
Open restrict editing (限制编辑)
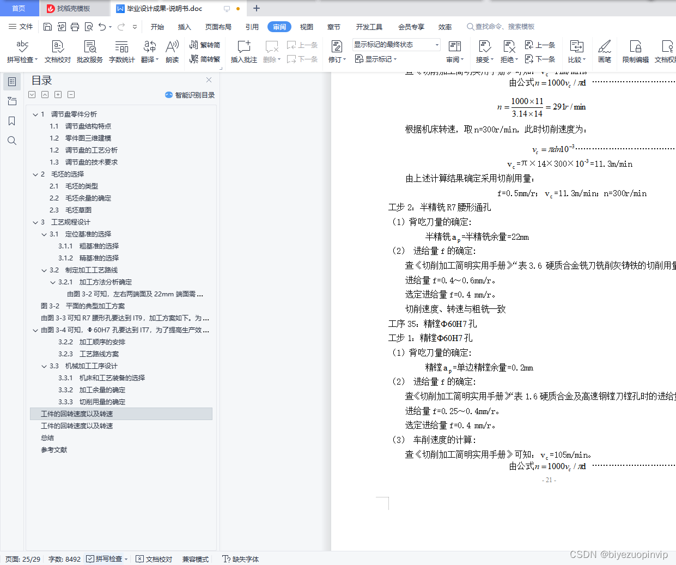point(635,52)
